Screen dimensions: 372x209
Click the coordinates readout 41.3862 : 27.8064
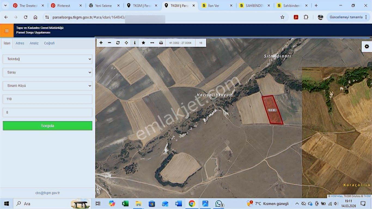click(180, 43)
